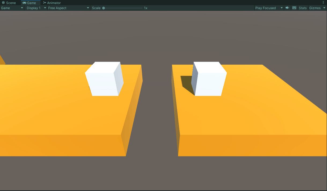Click the 1x scale label

point(145,8)
